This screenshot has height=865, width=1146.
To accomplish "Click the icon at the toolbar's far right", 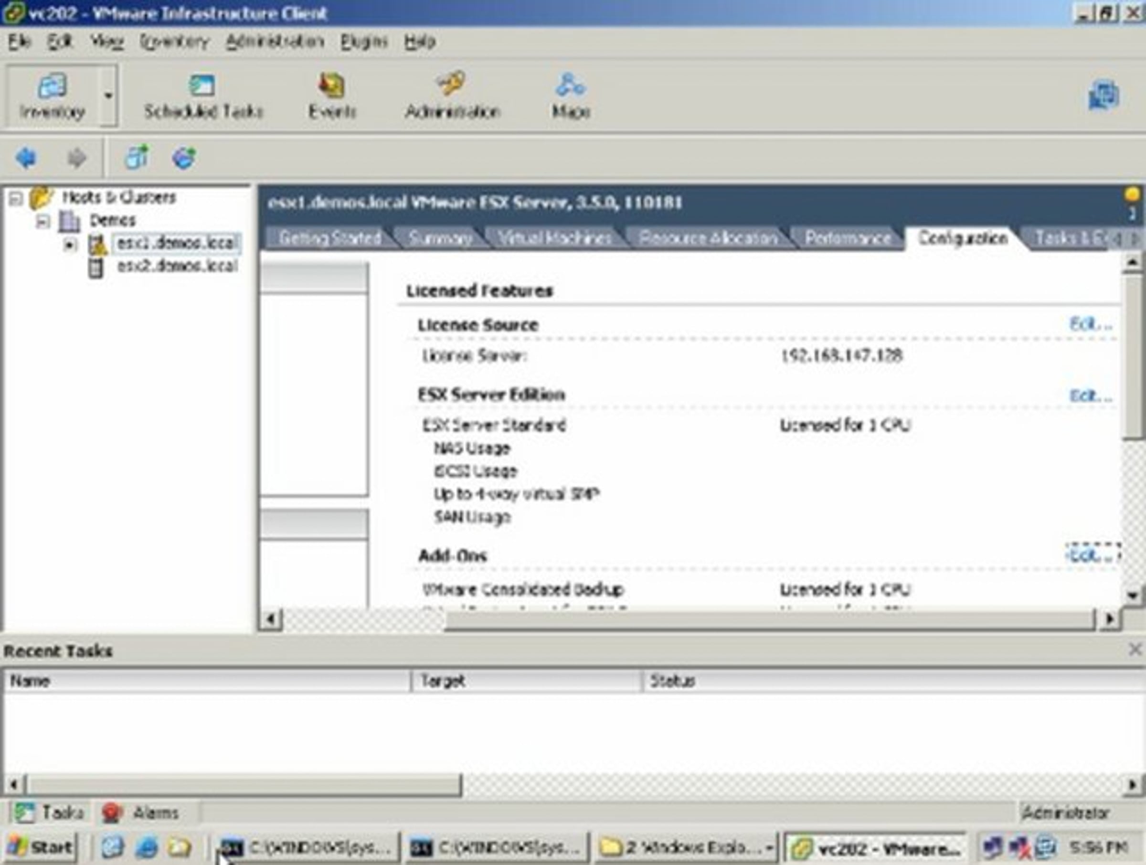I will click(1104, 96).
